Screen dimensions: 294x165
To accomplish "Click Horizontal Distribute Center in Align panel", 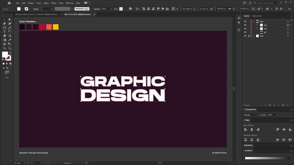I will [x=284, y=140].
